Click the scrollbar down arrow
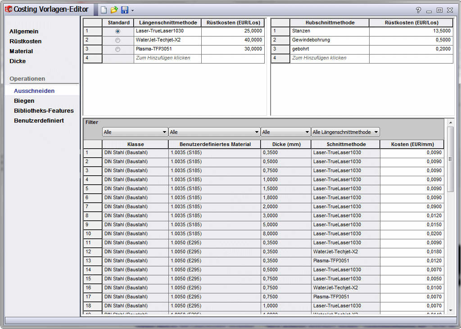Viewport: 461px width, 329px height. tap(450, 310)
